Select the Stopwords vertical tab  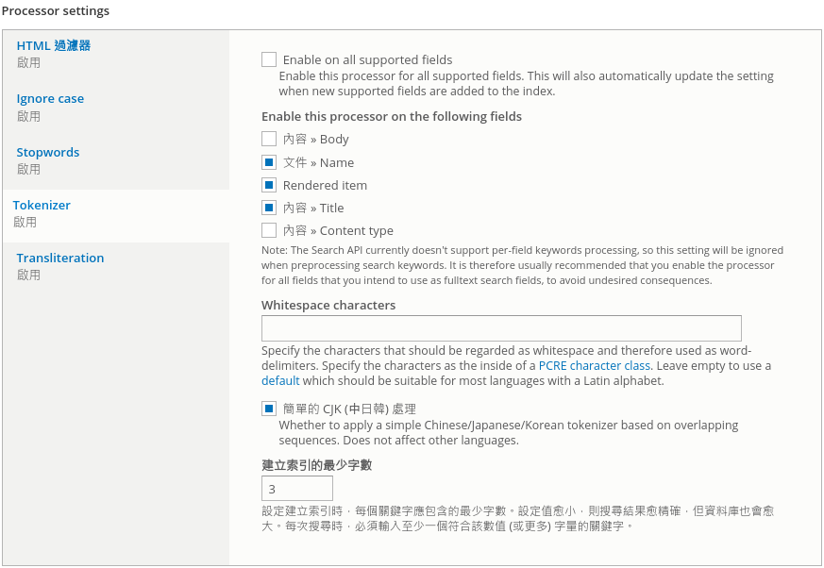pyautogui.click(x=48, y=152)
